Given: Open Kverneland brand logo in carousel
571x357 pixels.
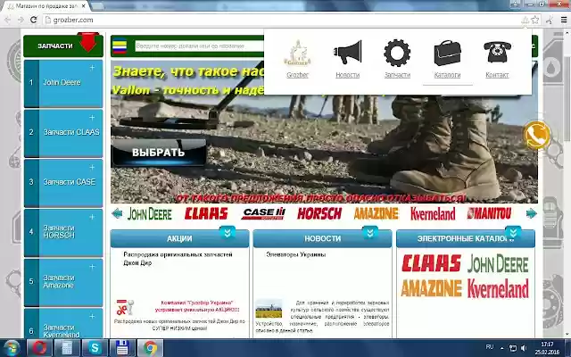Looking at the screenshot, I should [x=433, y=213].
